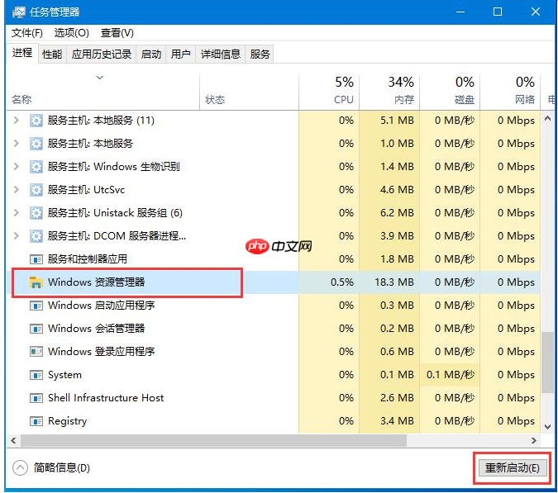558x493 pixels.
Task: Click the 重新启动(E) button
Action: (x=512, y=467)
